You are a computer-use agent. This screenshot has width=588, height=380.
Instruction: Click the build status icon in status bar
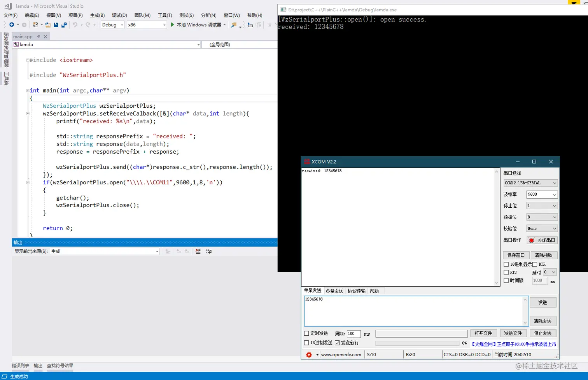tap(5, 376)
